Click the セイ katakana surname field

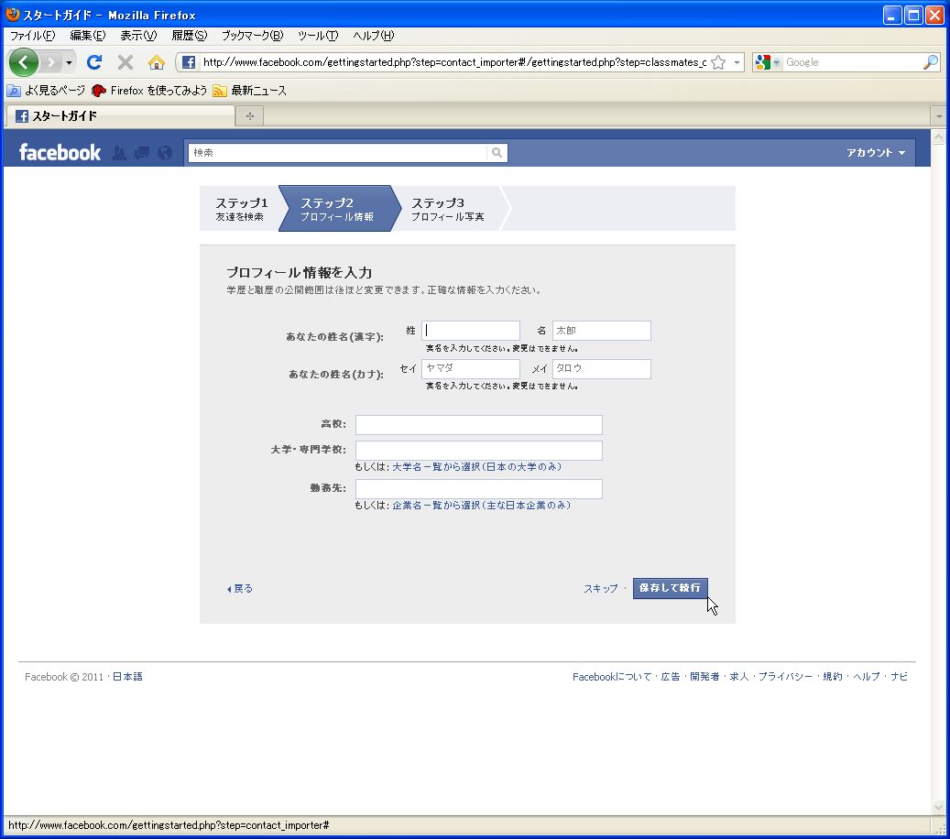(471, 369)
